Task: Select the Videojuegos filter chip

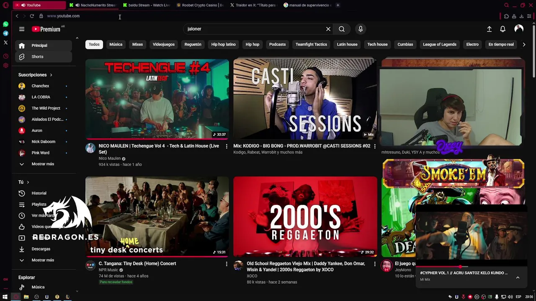Action: point(164,44)
